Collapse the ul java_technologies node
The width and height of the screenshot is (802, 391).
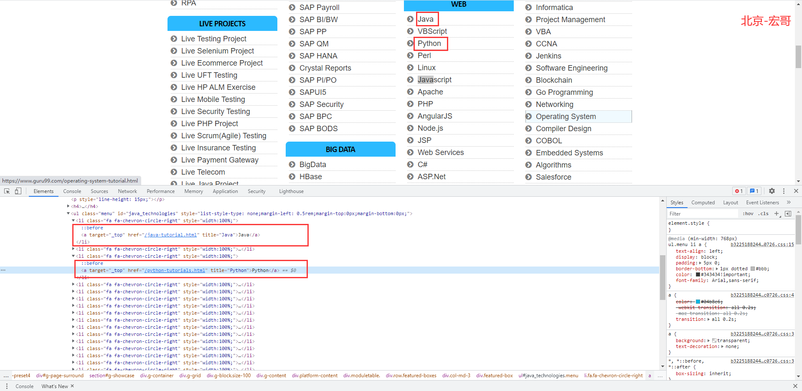click(68, 213)
